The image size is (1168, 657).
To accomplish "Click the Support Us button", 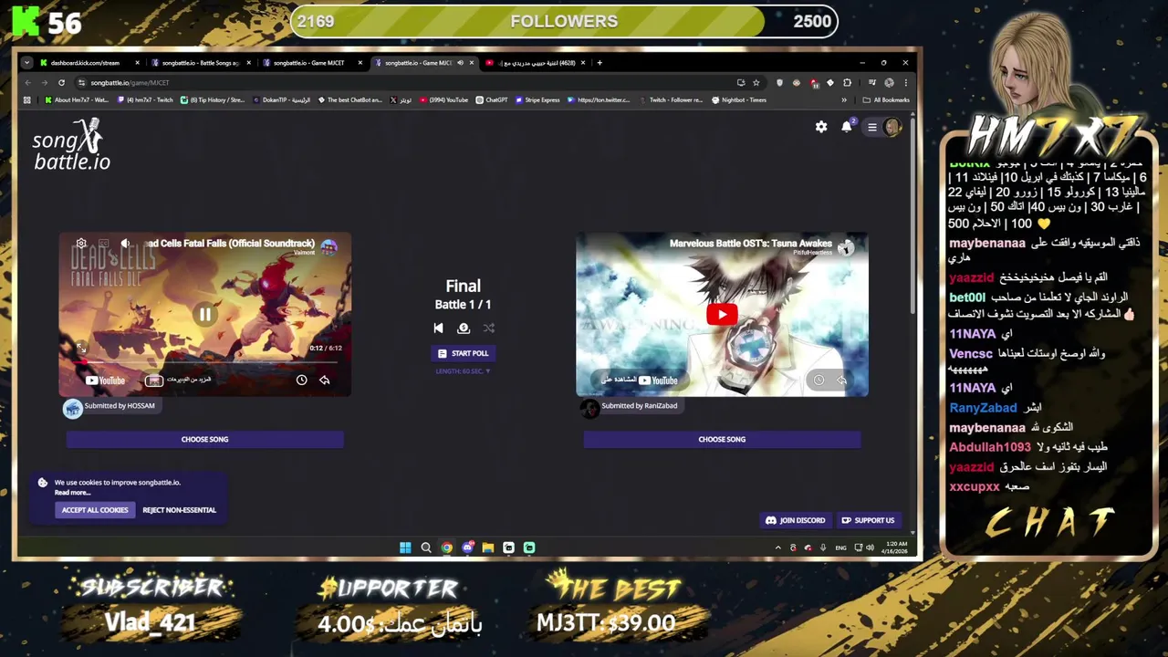I will click(x=868, y=520).
